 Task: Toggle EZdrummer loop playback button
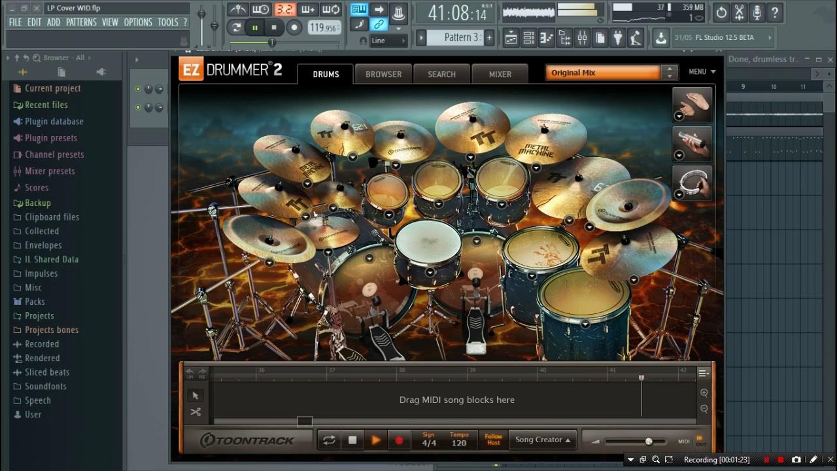329,440
